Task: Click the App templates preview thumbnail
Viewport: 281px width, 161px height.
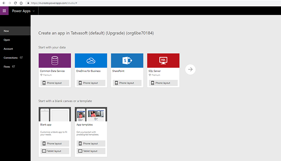Action: pyautogui.click(x=91, y=114)
